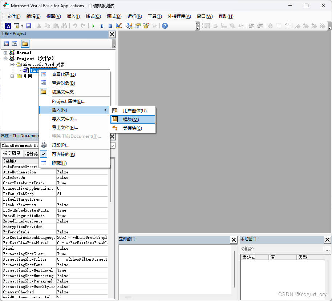Select the Normal project in the tree
Screen dimensions: 332x301
tap(24, 53)
